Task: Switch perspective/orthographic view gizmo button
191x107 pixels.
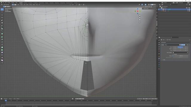Action: [140, 22]
